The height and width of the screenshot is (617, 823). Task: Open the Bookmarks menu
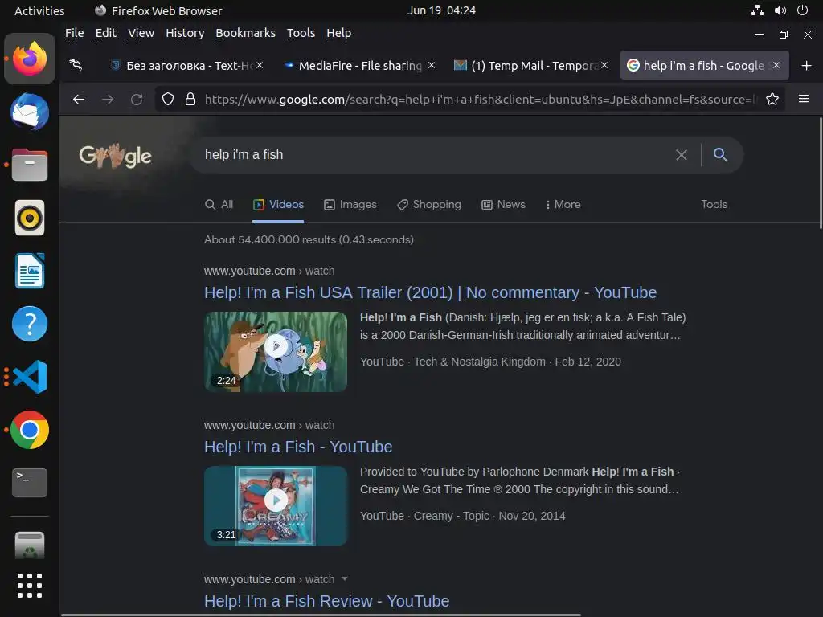(x=245, y=33)
